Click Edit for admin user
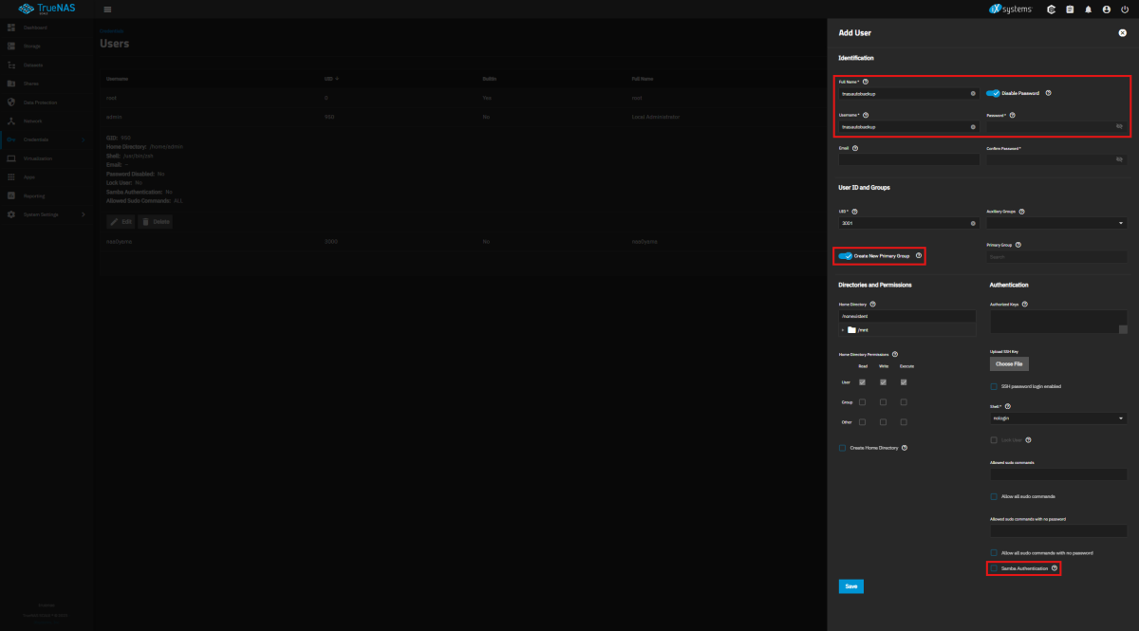This screenshot has height=631, width=1139. (121, 221)
